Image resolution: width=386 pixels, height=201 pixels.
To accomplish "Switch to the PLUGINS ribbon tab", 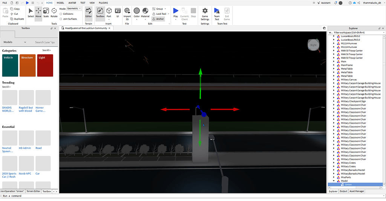I will point(103,3).
